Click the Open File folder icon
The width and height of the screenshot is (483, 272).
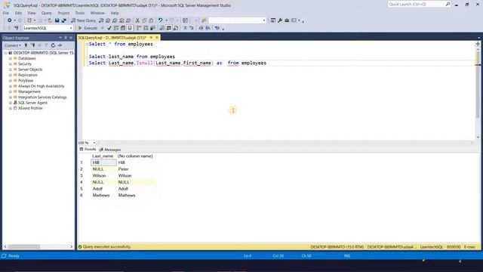[x=50, y=20]
